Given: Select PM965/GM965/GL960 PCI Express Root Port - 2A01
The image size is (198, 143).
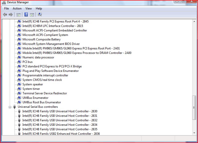Looking at the screenshot, I should click(71, 48).
